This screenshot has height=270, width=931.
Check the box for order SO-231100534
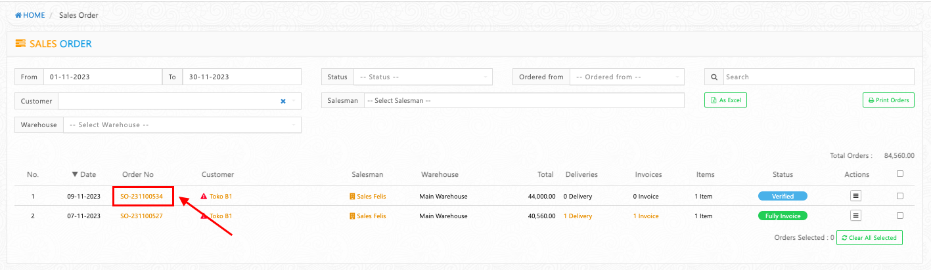tap(899, 196)
